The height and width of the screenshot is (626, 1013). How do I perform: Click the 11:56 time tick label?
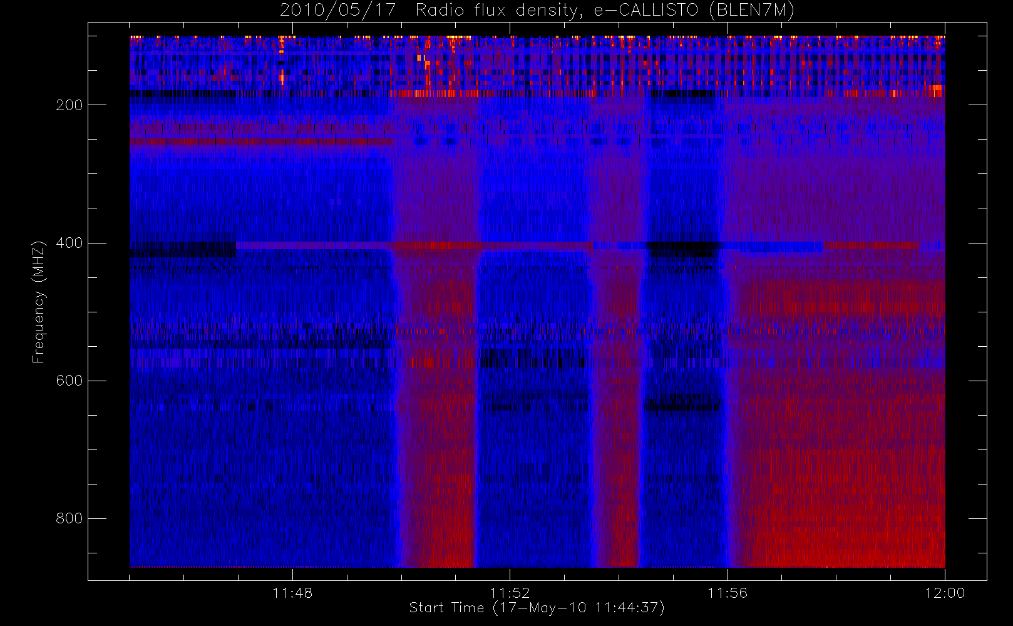coord(728,593)
